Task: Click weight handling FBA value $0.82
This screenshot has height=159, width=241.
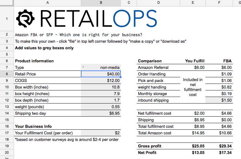Action: [x=219, y=87]
